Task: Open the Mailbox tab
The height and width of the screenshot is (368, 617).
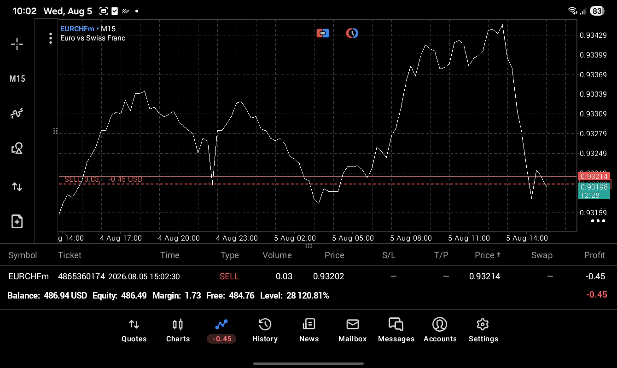Action: 353,331
